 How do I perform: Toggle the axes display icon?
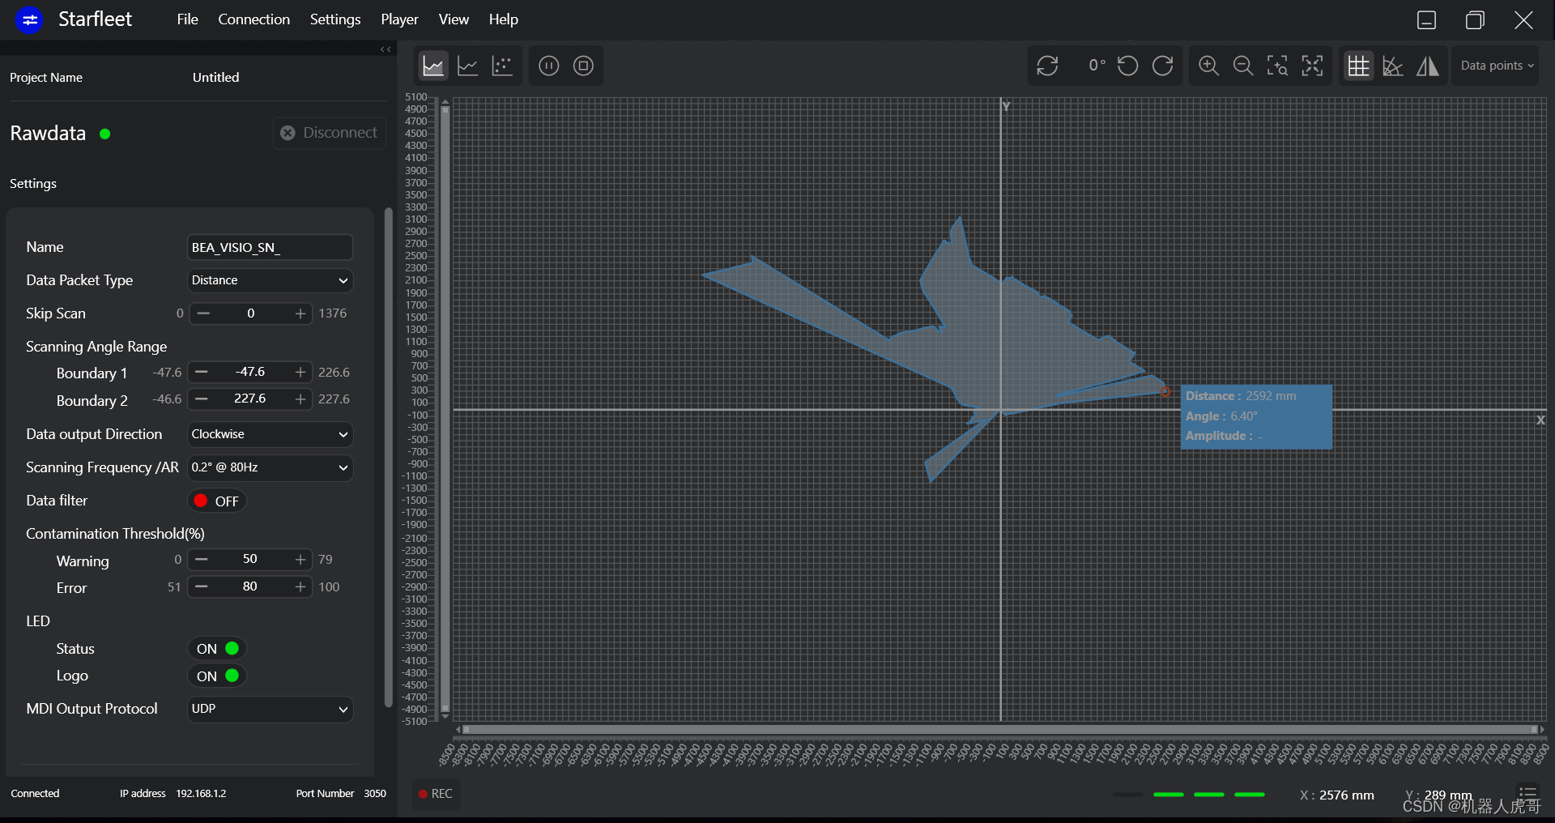1393,66
